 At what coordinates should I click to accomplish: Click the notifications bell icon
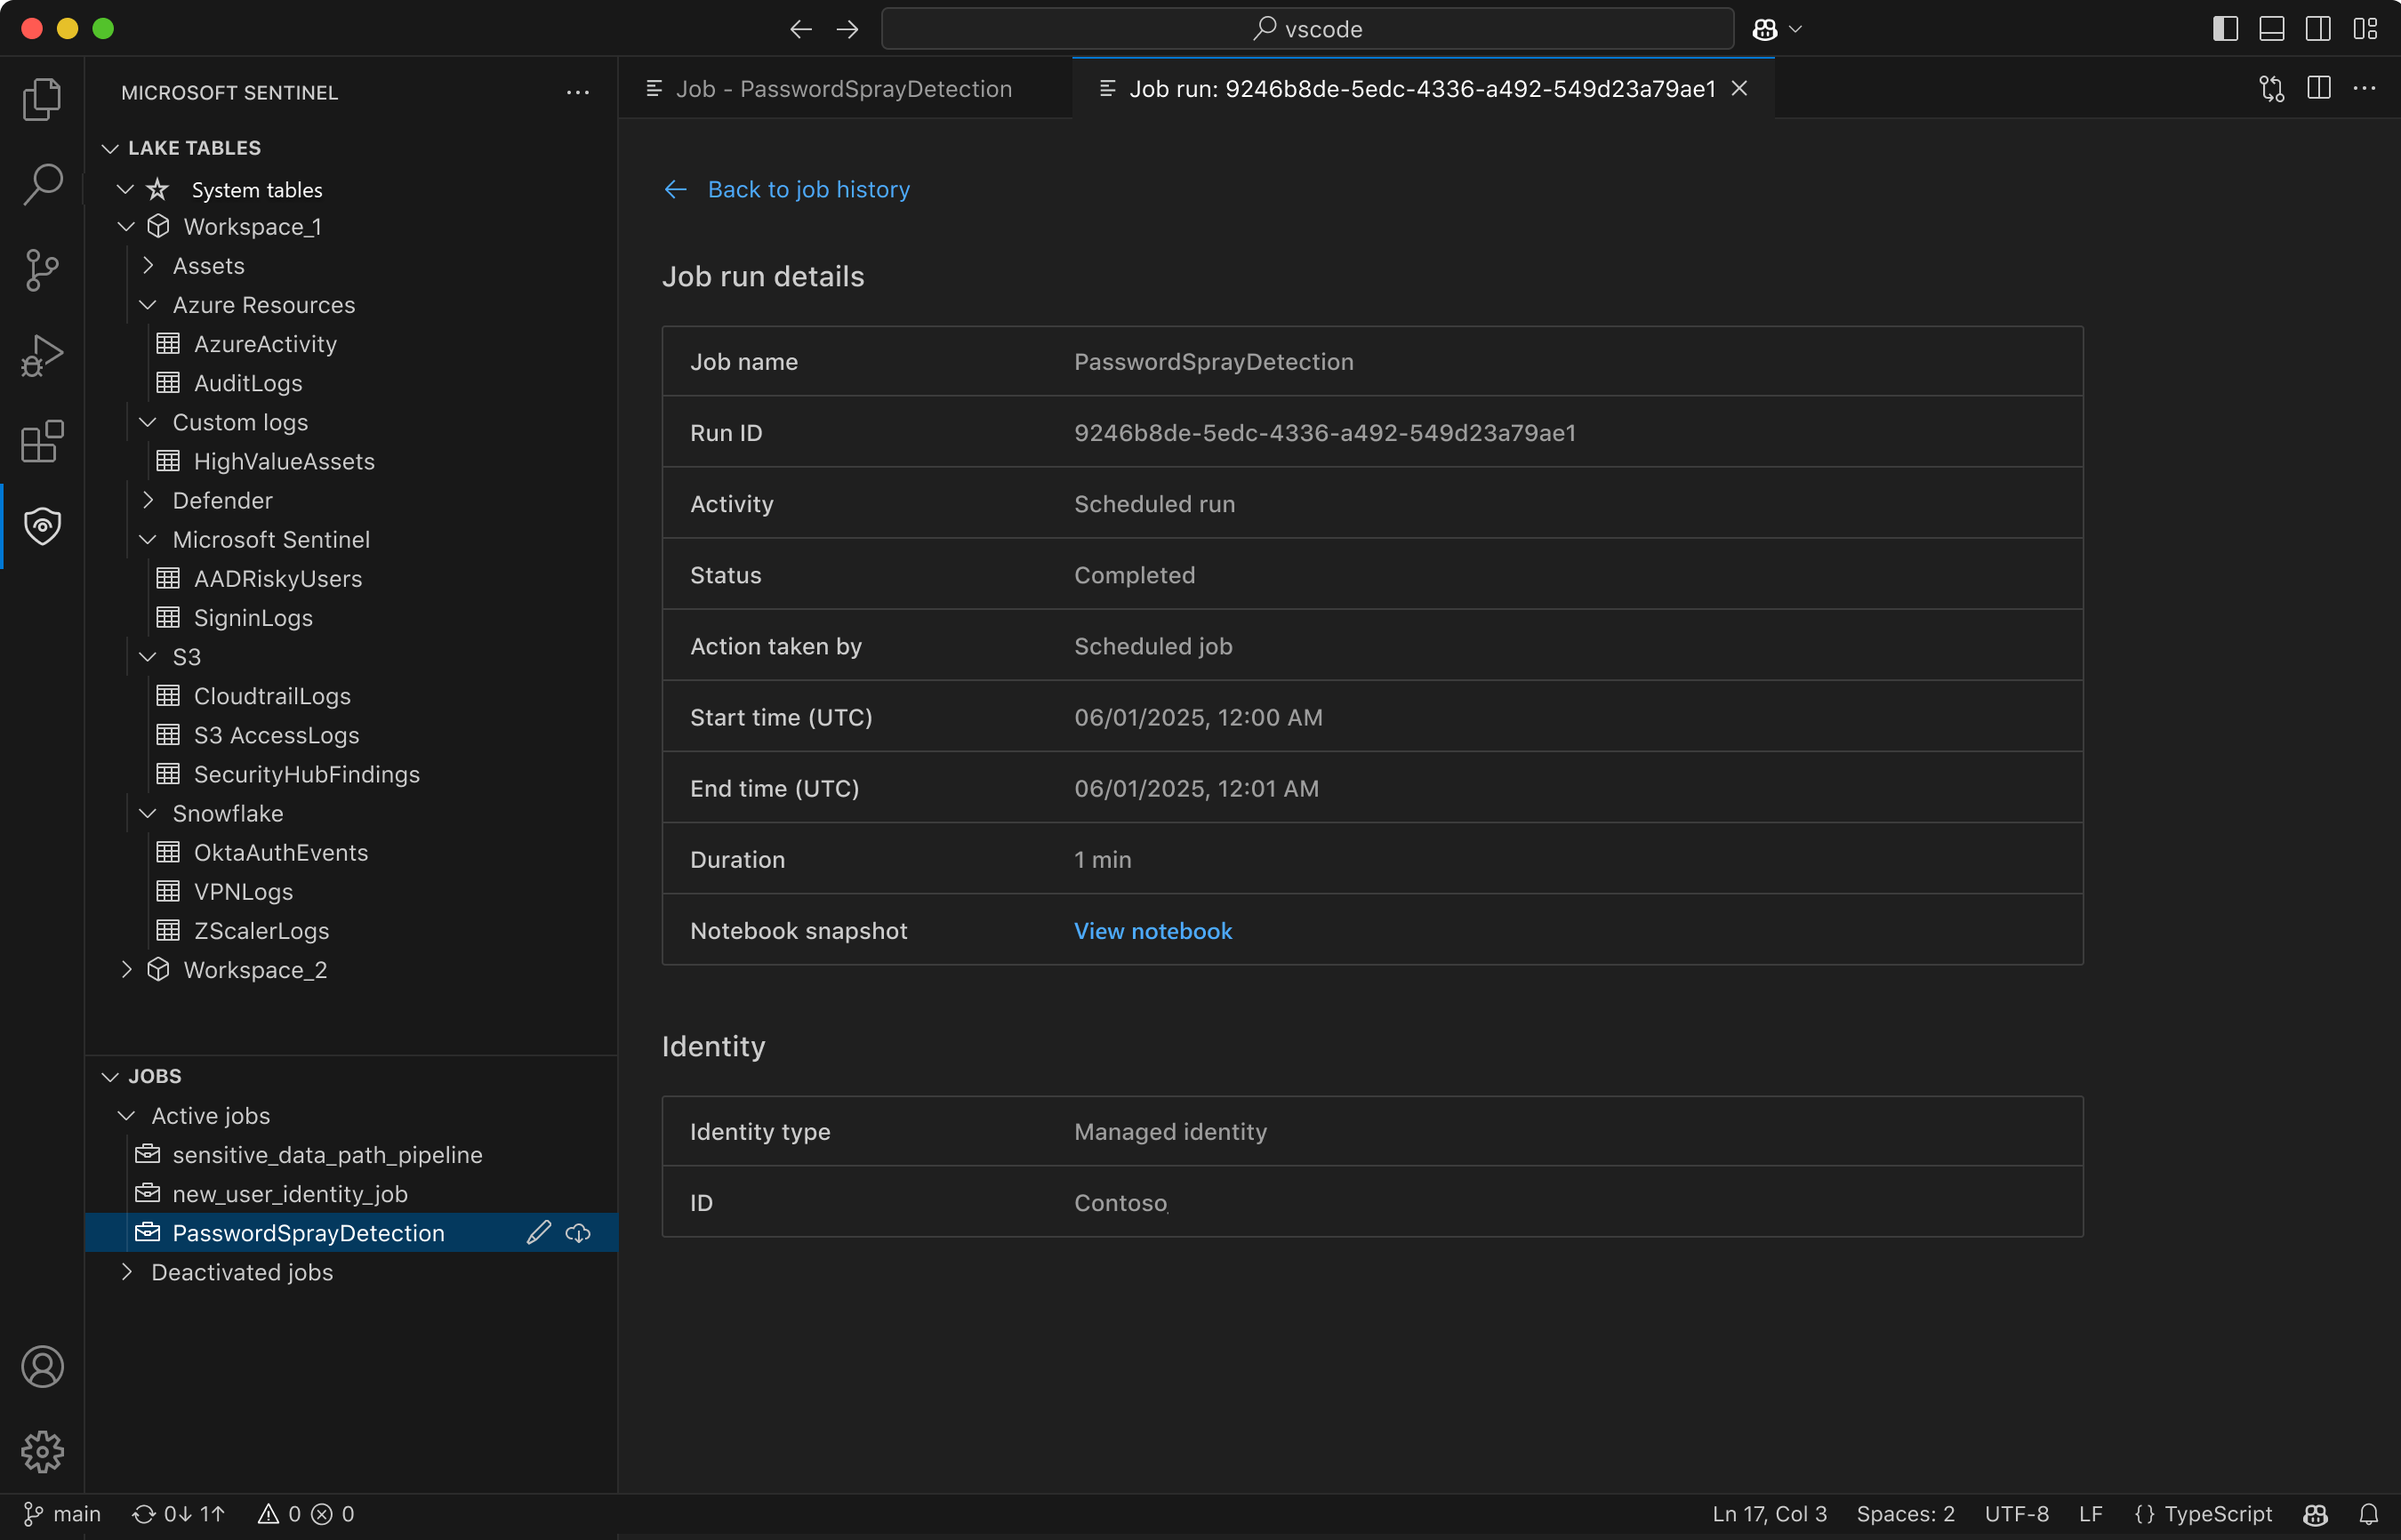(2368, 1514)
